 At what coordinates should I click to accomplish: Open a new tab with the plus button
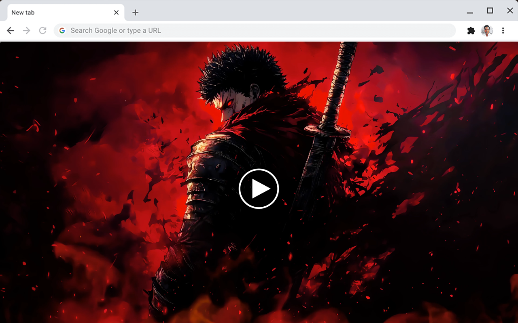click(135, 13)
